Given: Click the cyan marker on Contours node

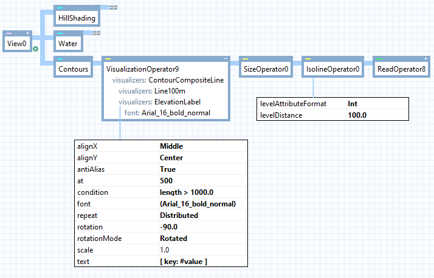Looking at the screenshot, I should pyautogui.click(x=60, y=59).
